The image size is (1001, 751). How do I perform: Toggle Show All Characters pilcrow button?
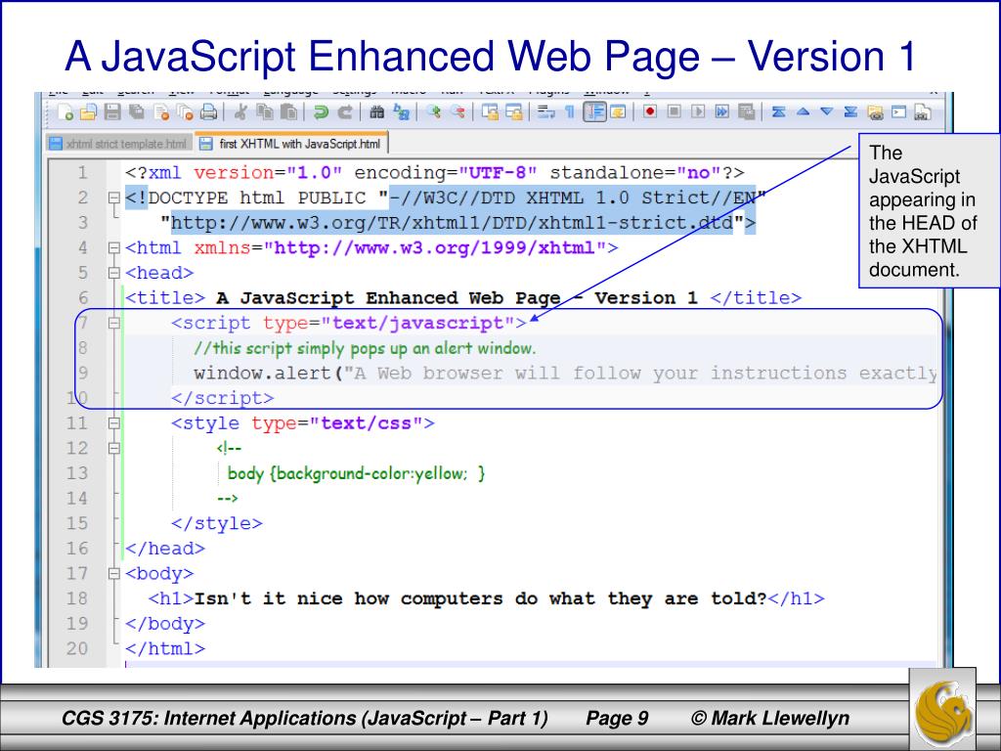click(x=570, y=112)
